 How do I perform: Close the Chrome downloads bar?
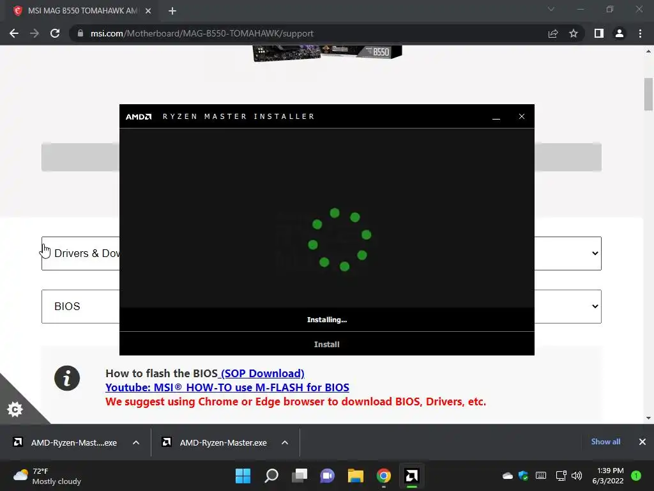(643, 442)
